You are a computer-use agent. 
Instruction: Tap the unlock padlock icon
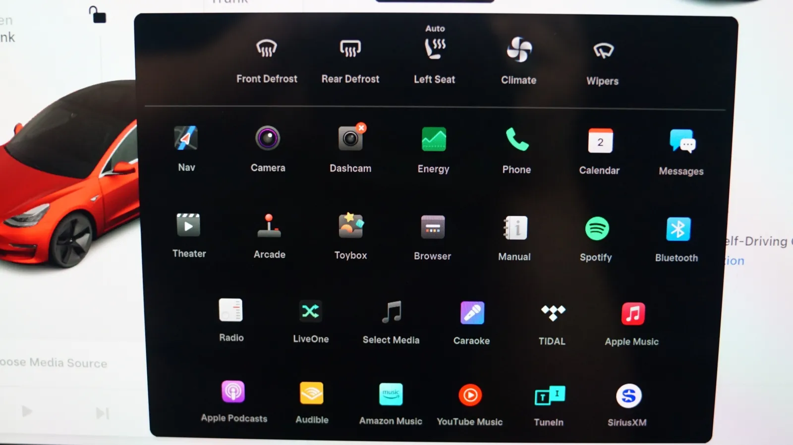coord(98,15)
